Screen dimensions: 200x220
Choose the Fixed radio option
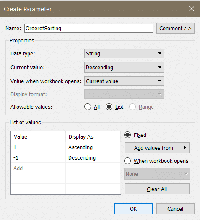point(127,135)
